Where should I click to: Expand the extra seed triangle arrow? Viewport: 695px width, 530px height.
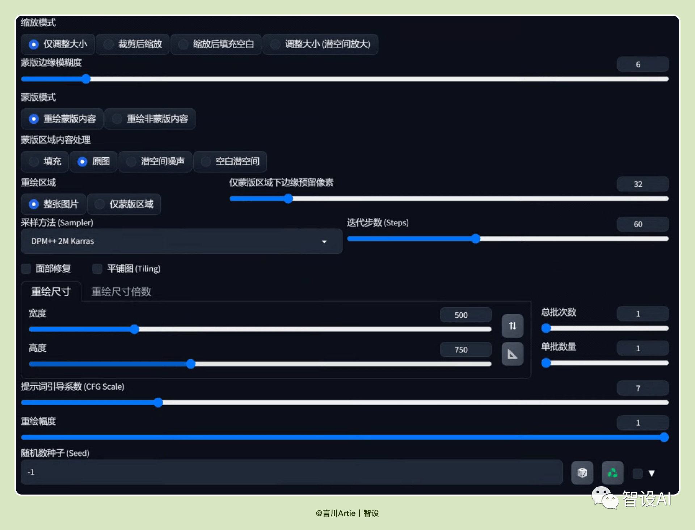tap(652, 473)
